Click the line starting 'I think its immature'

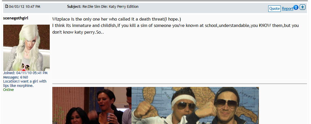click(175, 26)
